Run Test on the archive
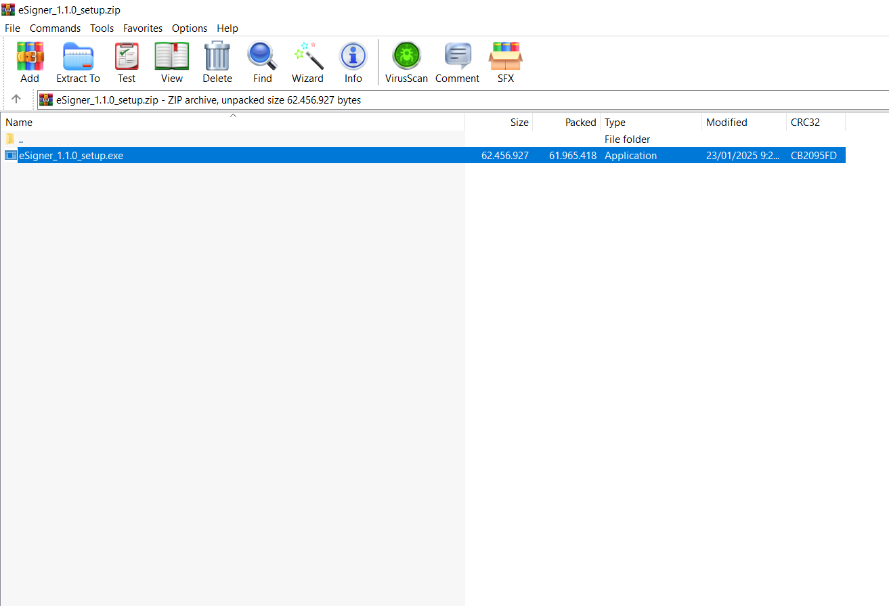The height and width of the screenshot is (606, 889). tap(127, 62)
